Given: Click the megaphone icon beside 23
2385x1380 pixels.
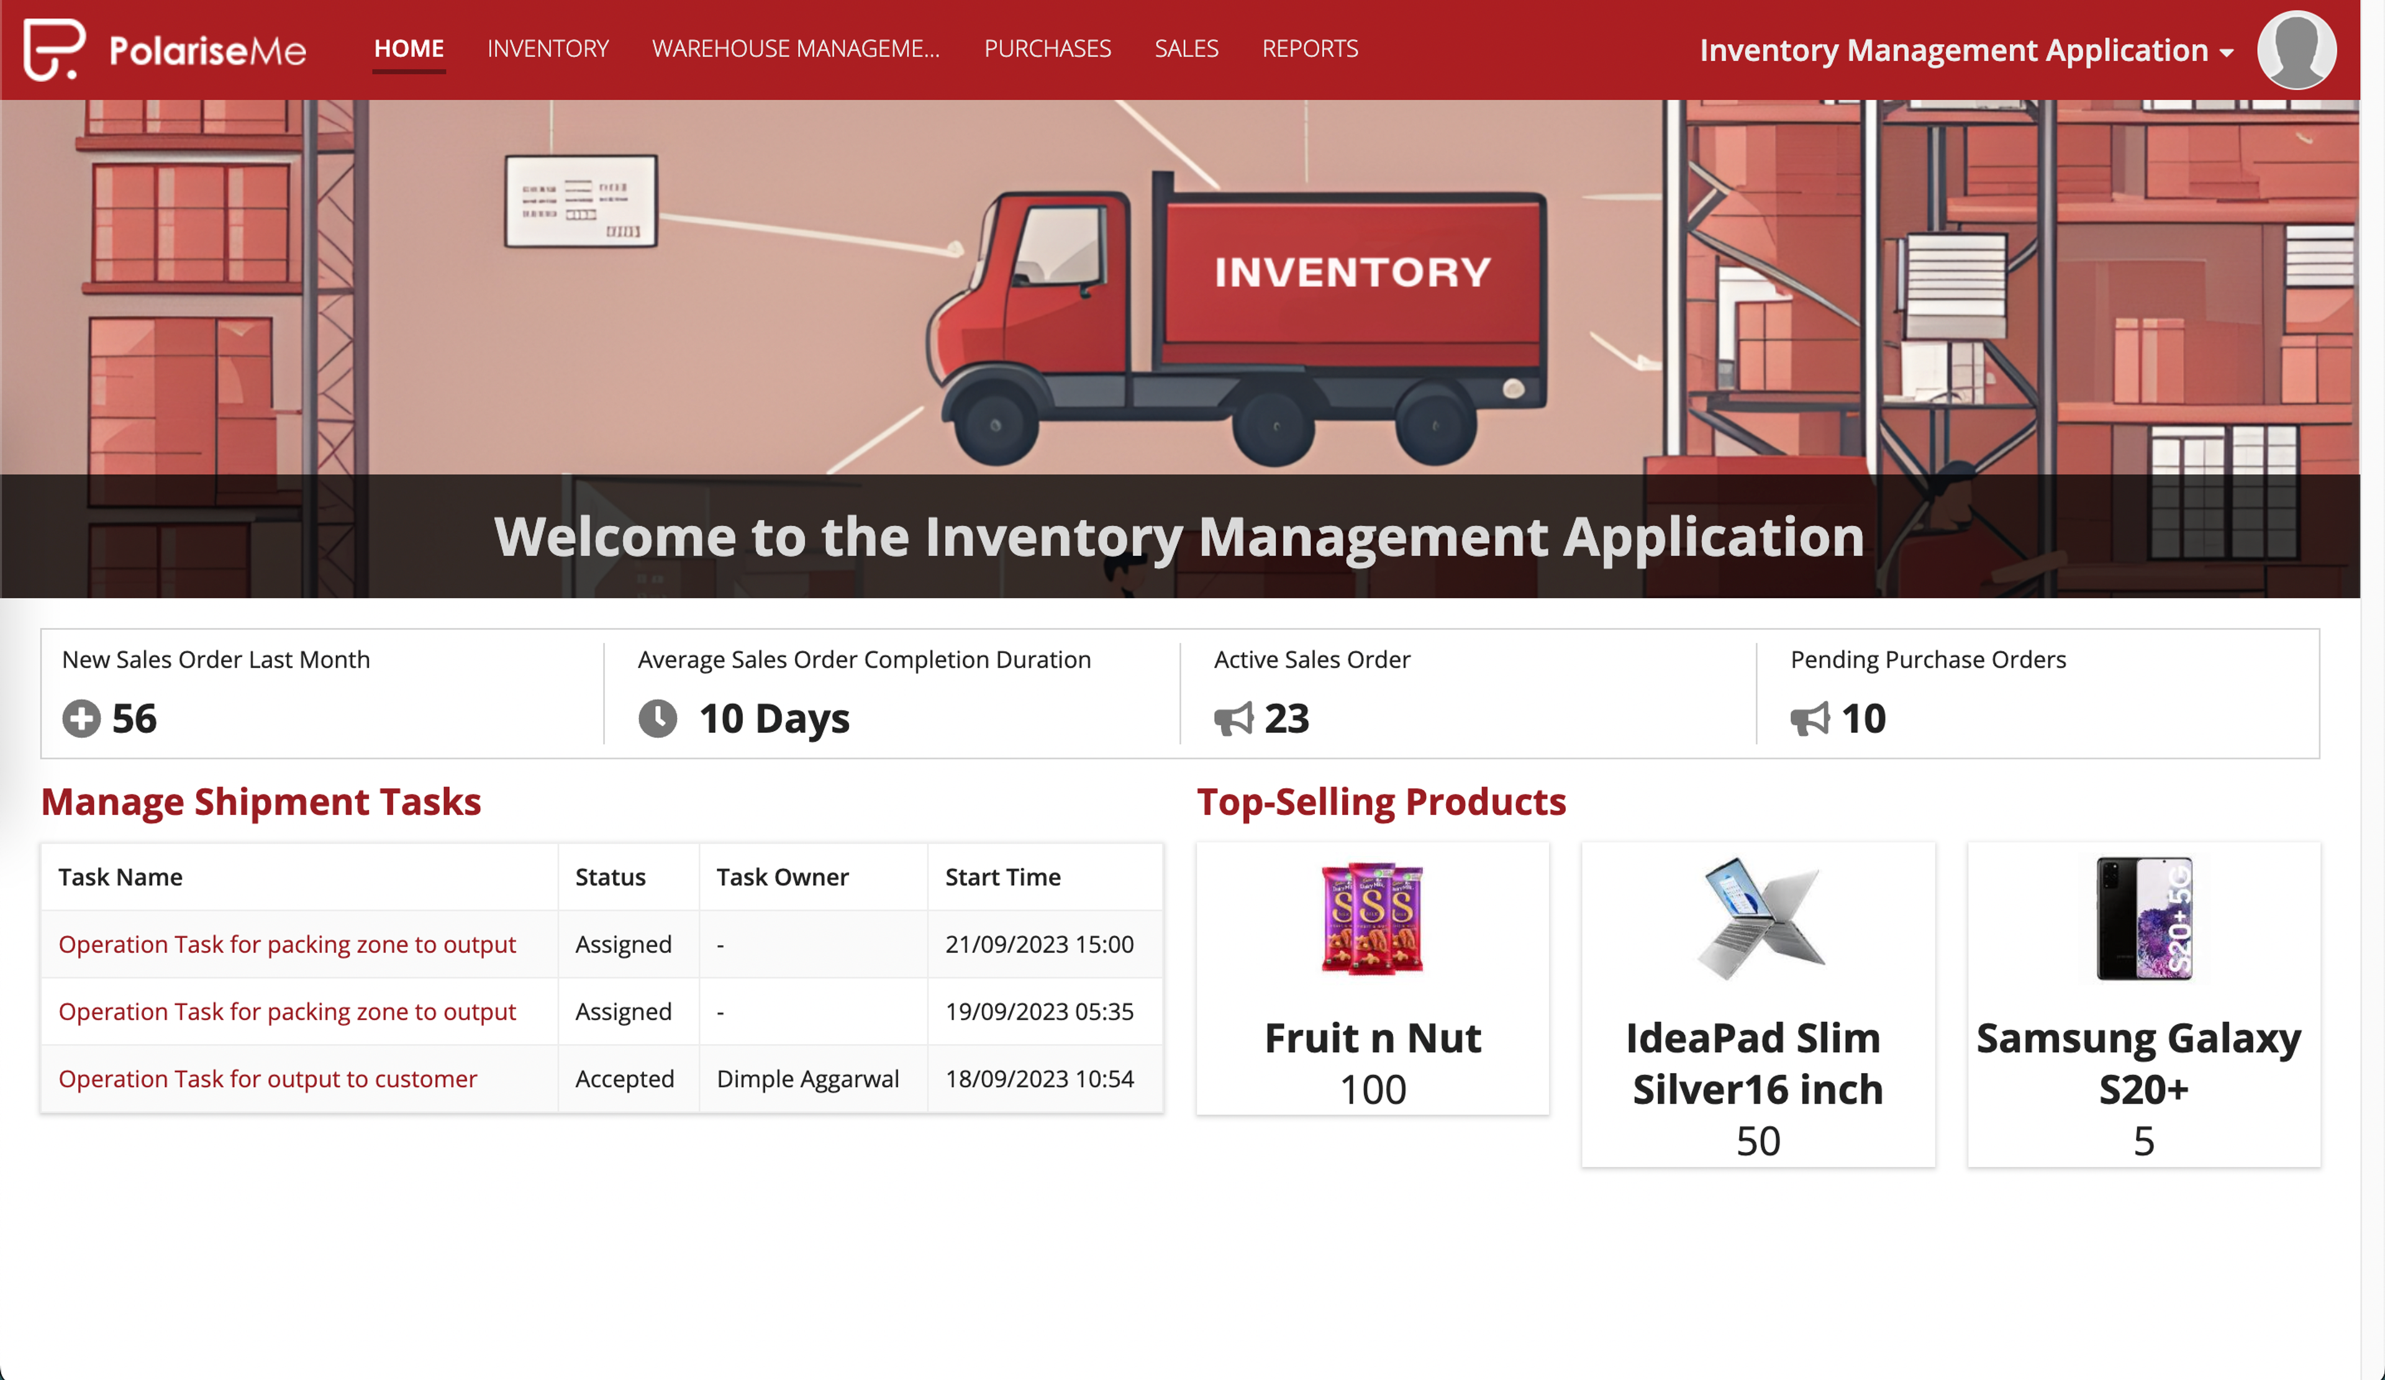Looking at the screenshot, I should pyautogui.click(x=1234, y=719).
